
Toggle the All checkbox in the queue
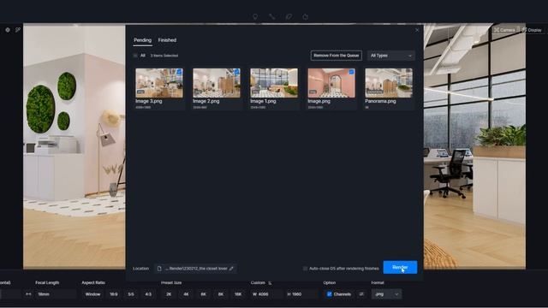tap(135, 56)
